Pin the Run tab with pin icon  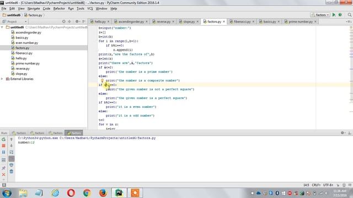point(4,168)
